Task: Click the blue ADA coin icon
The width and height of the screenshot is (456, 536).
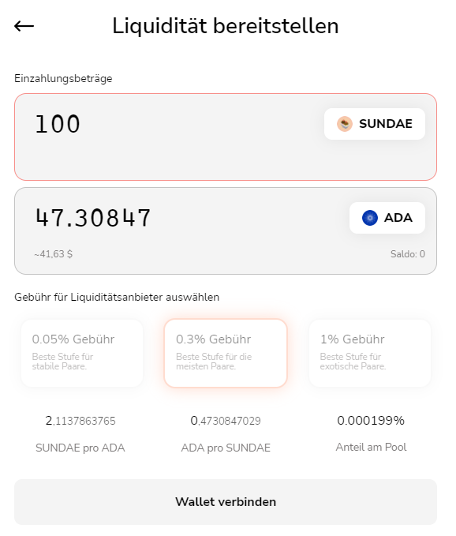Action: 369,218
